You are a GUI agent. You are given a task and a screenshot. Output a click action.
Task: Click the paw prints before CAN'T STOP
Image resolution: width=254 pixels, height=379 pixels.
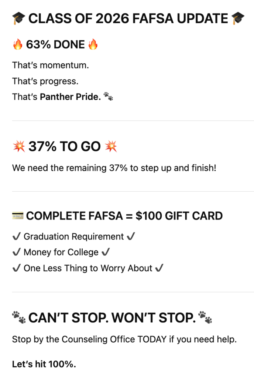[x=19, y=317]
